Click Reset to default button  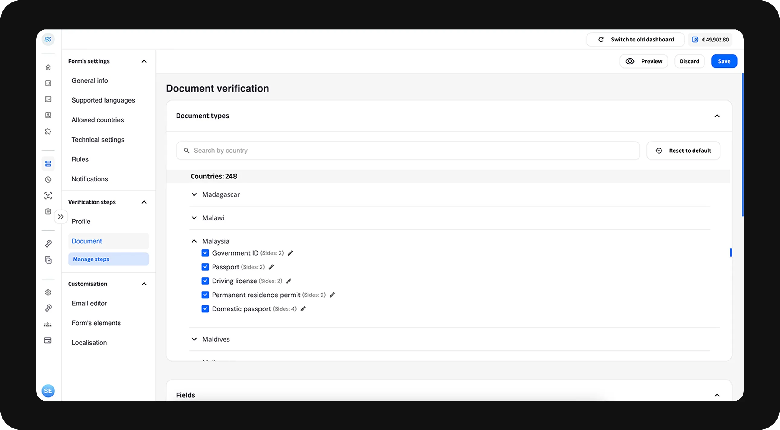click(x=683, y=151)
